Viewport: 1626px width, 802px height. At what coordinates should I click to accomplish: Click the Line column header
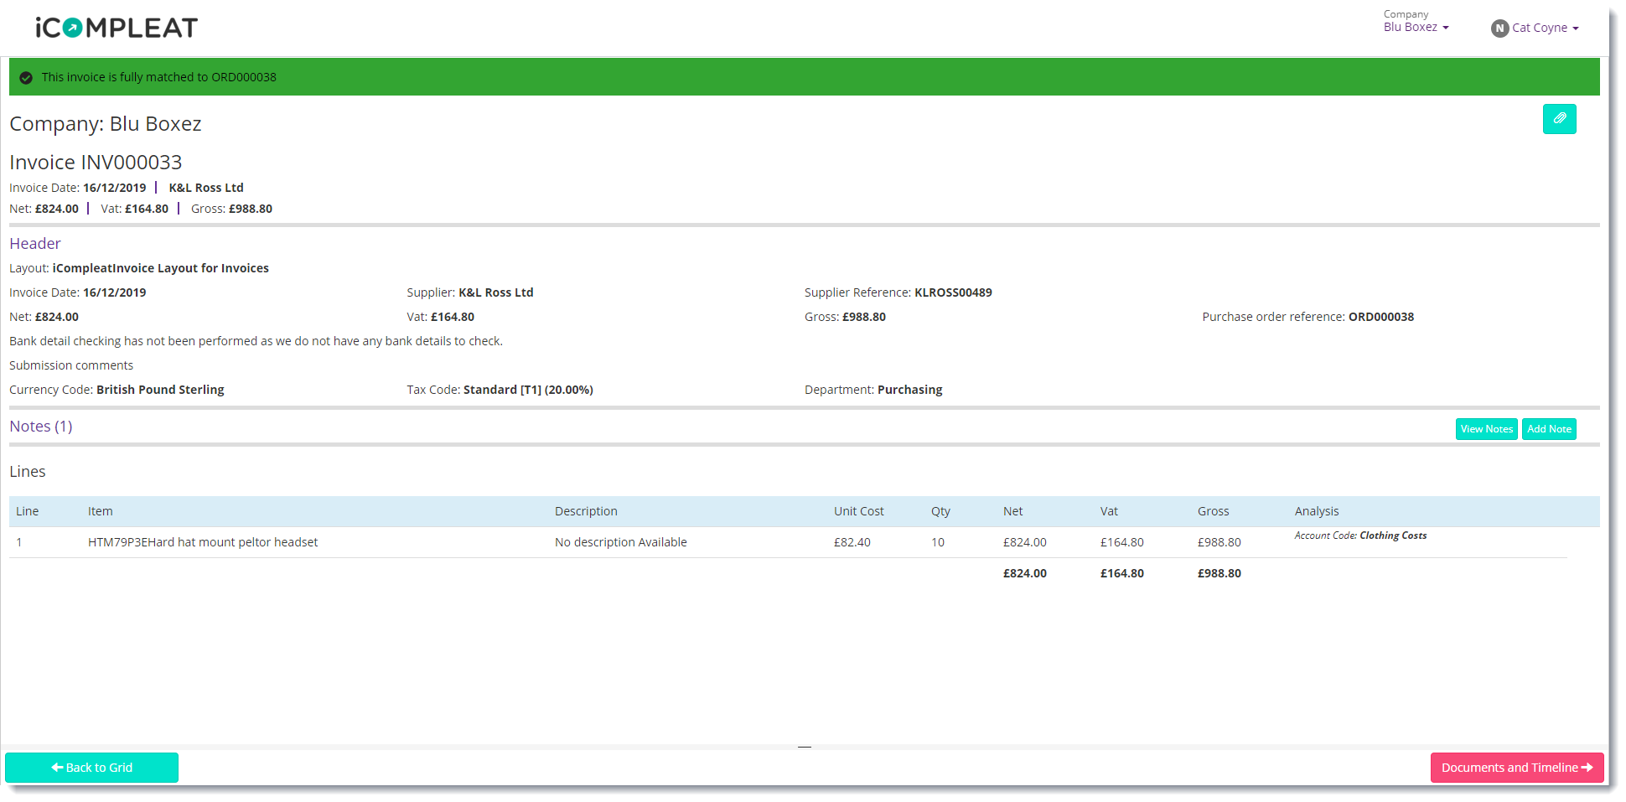[28, 511]
